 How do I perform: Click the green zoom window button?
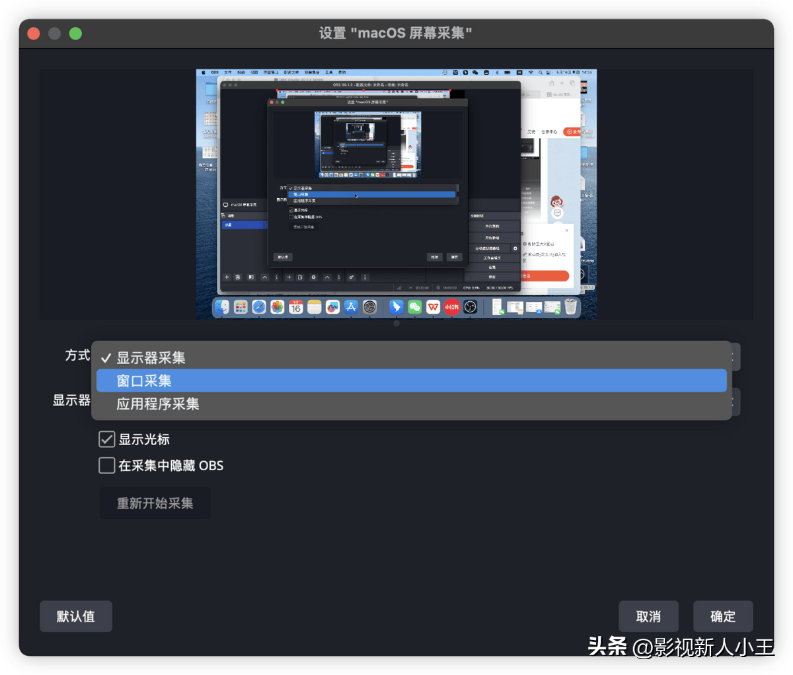76,33
